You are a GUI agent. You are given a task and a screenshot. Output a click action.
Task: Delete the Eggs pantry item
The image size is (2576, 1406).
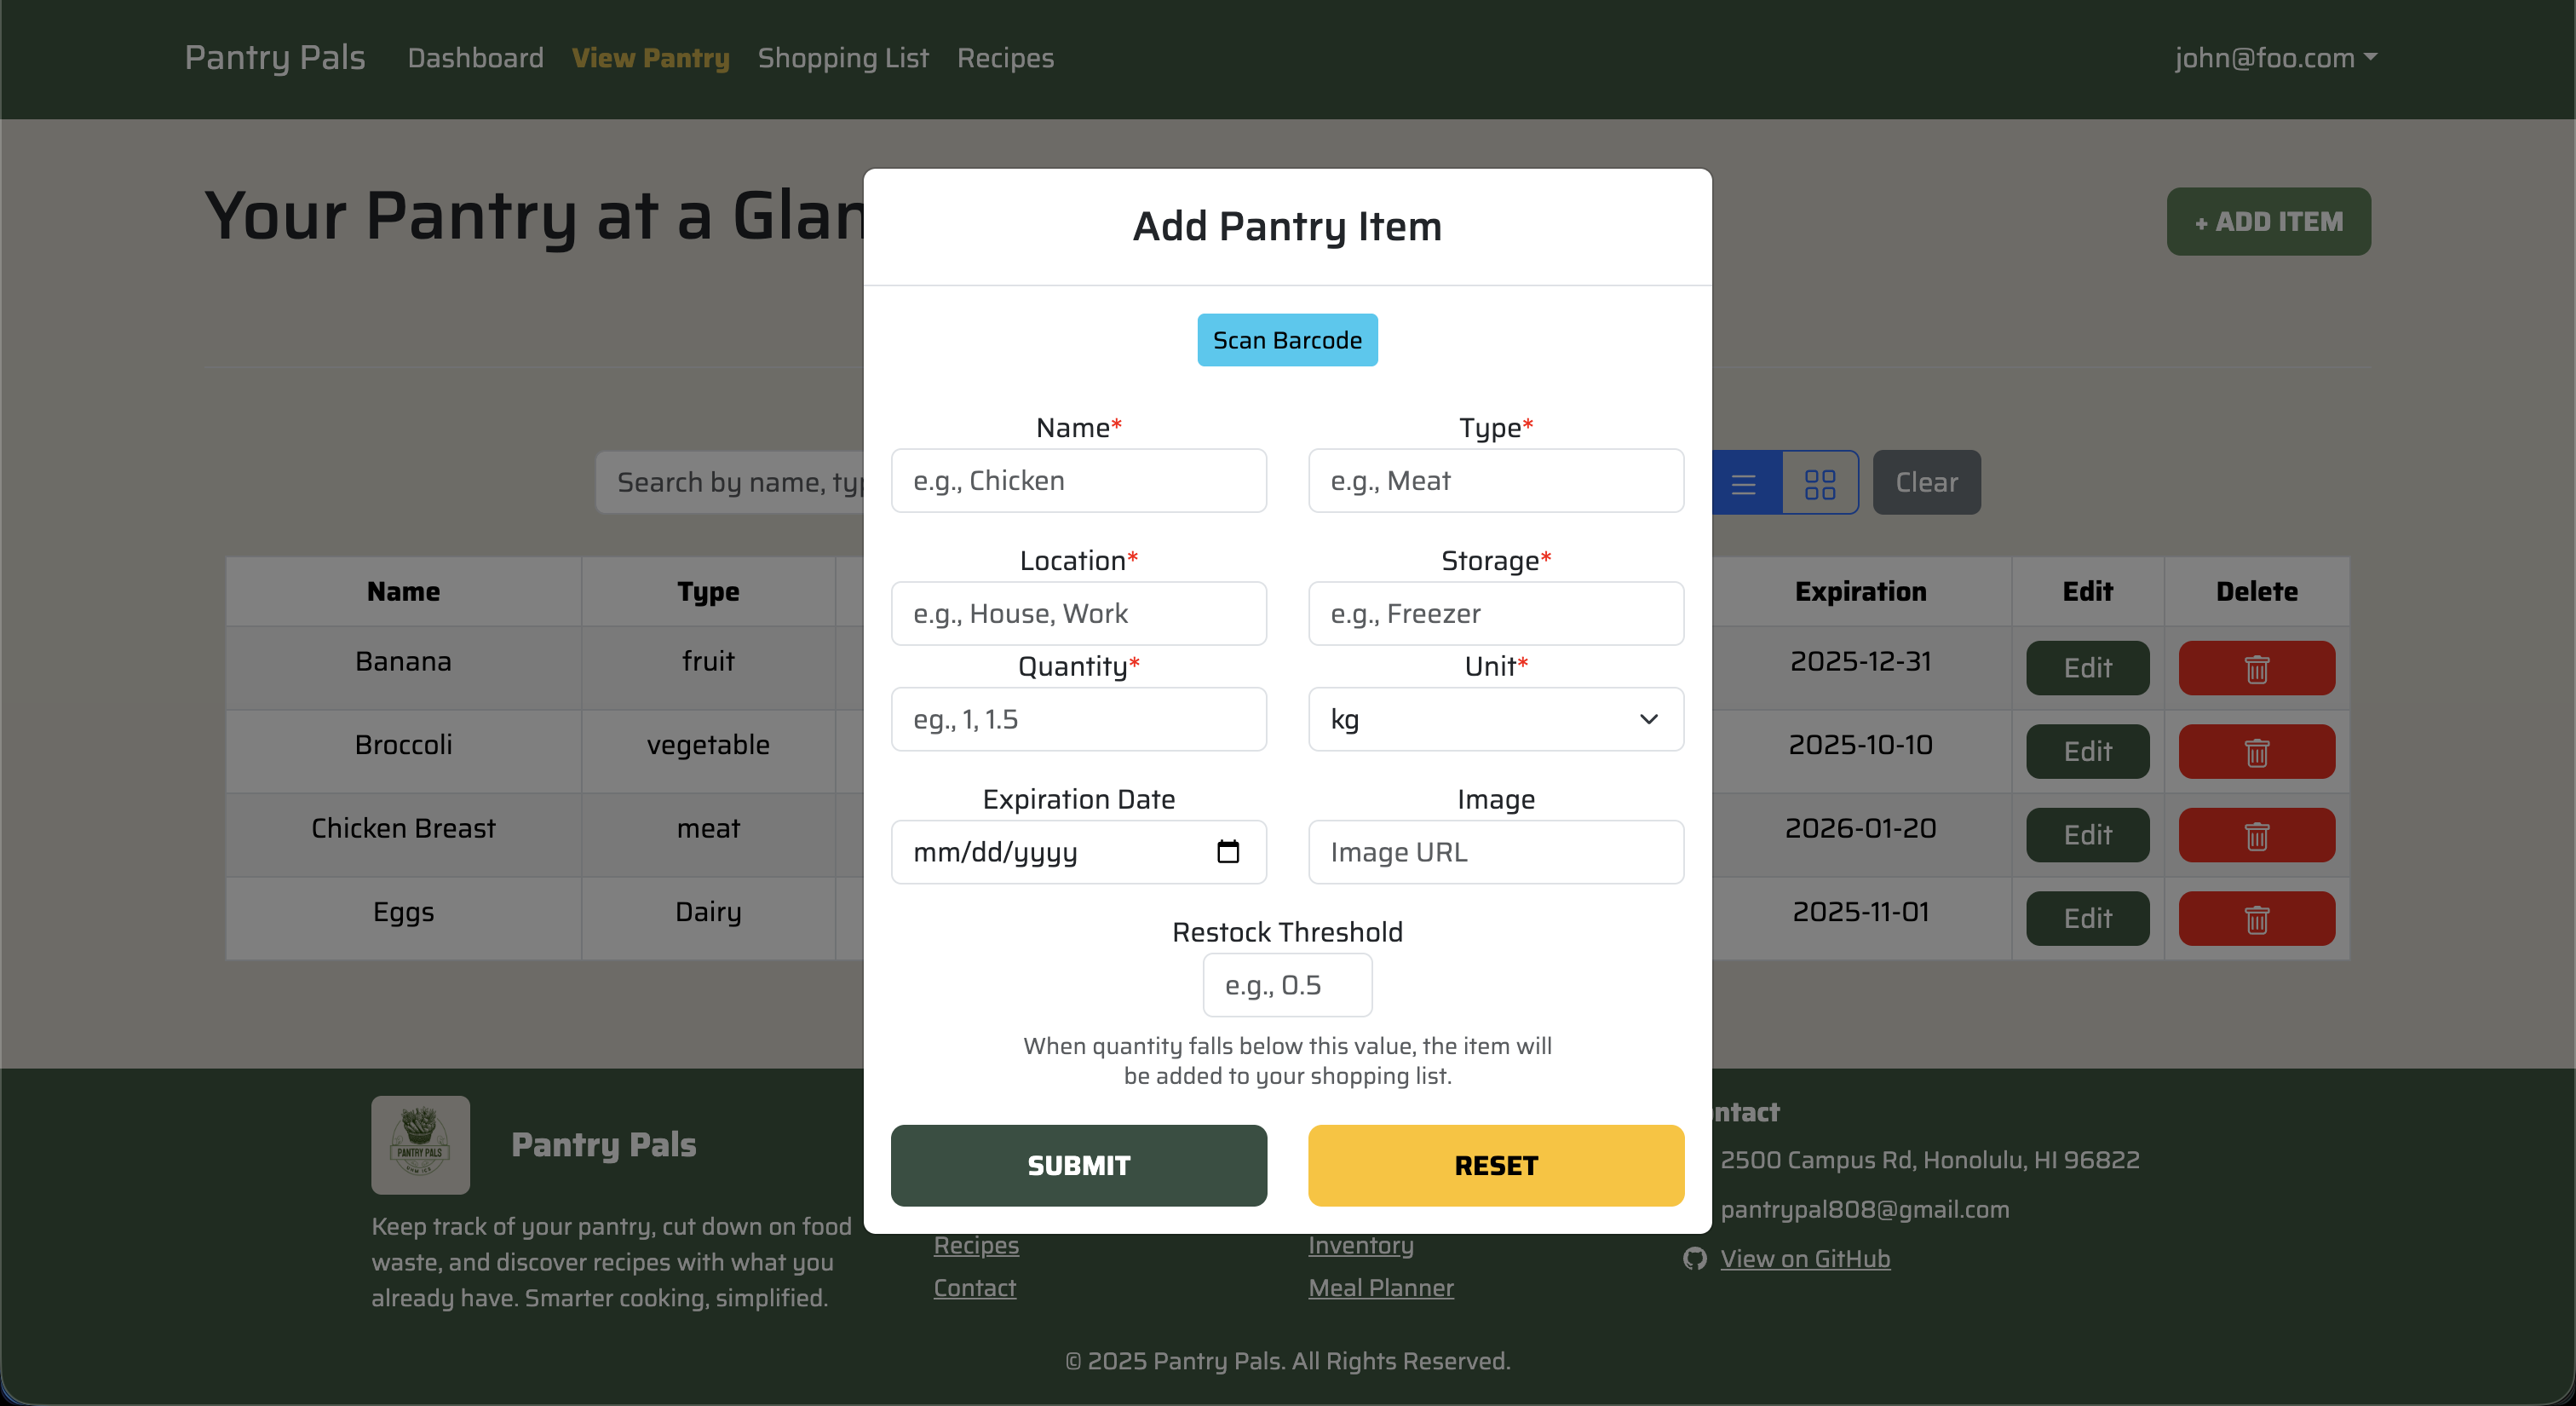pos(2256,918)
